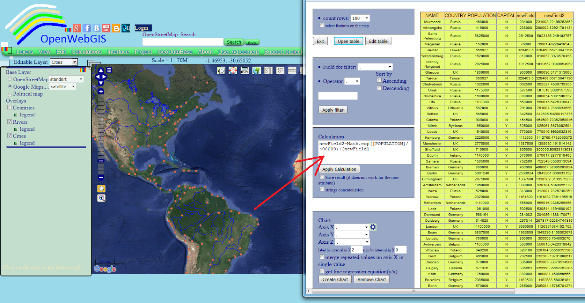Select the ruler distance tool
The width and height of the screenshot is (585, 303).
coord(292,71)
